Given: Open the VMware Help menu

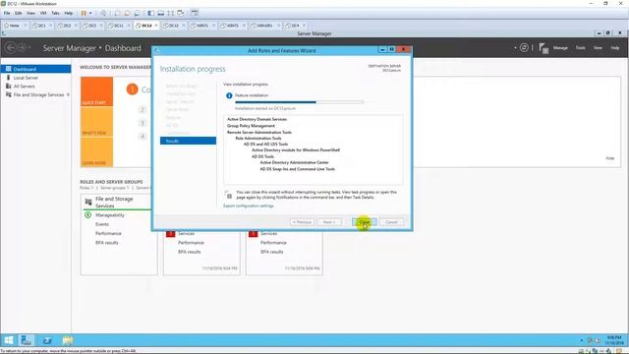Looking at the screenshot, I should (x=69, y=13).
